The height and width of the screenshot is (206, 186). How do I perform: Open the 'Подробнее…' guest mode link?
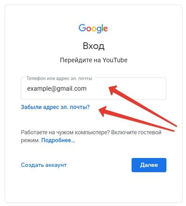58,140
